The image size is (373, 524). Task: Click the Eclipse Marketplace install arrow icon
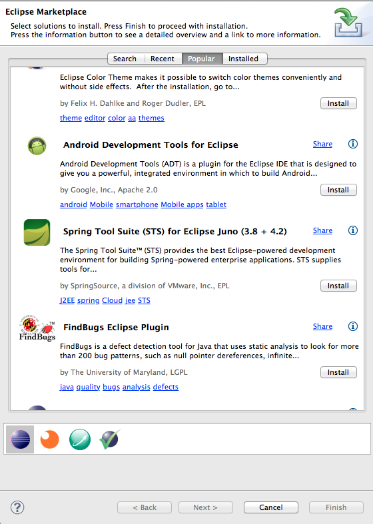click(x=348, y=23)
